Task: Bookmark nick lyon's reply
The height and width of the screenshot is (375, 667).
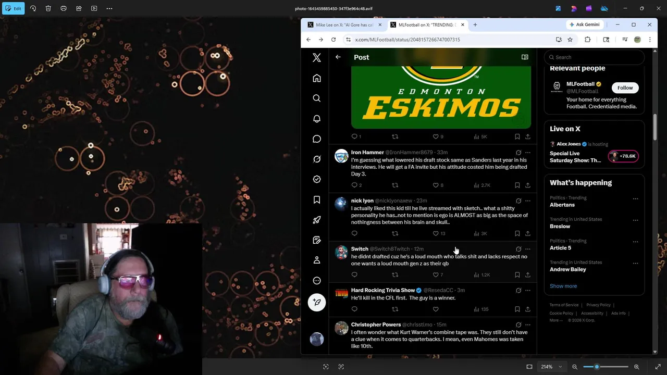Action: 517,233
